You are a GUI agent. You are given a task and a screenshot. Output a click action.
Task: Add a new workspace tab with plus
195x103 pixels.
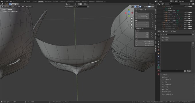(x=105, y=2)
